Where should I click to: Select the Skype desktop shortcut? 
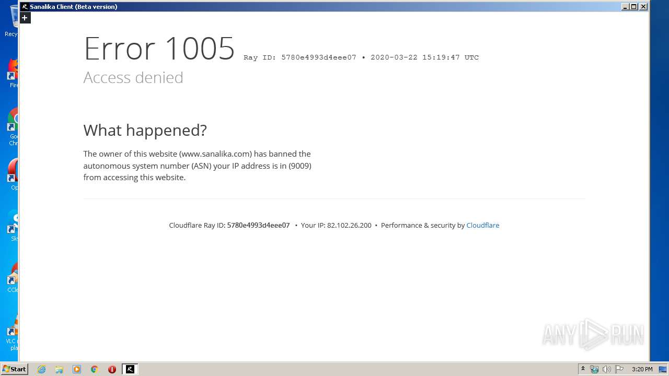11,226
